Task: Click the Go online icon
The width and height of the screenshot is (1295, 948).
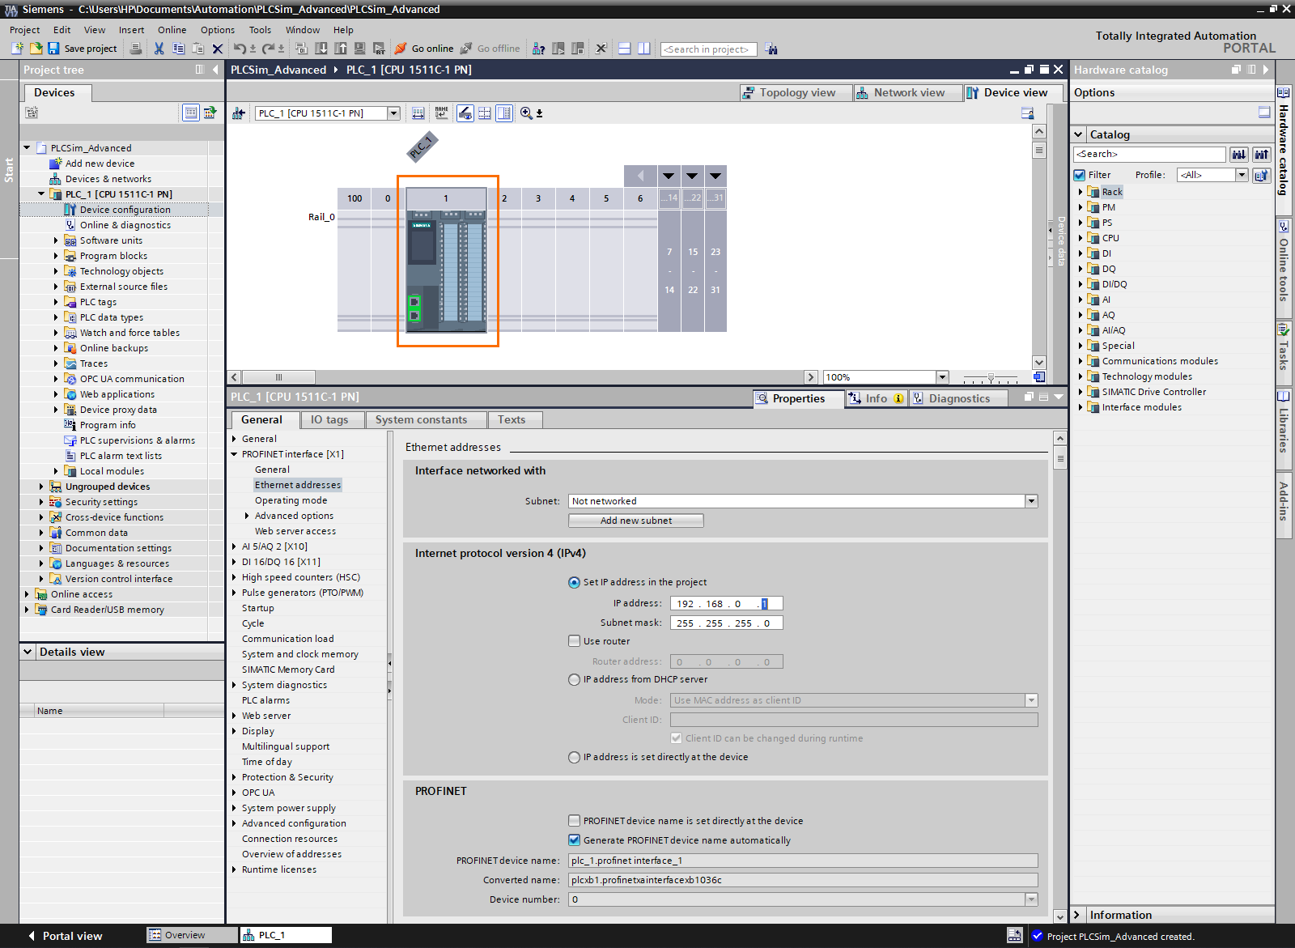Action: pyautogui.click(x=401, y=49)
